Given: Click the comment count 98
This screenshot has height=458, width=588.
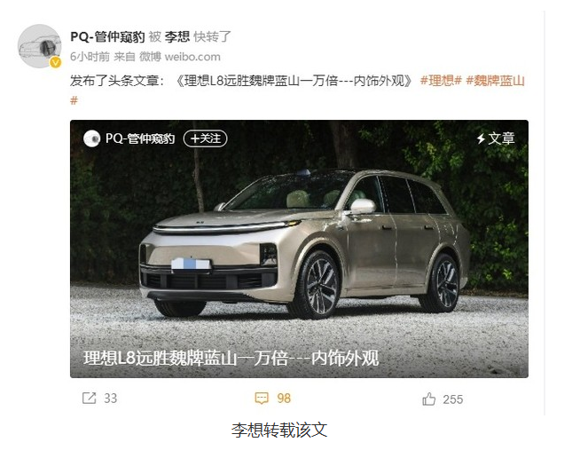Looking at the screenshot, I should [284, 399].
